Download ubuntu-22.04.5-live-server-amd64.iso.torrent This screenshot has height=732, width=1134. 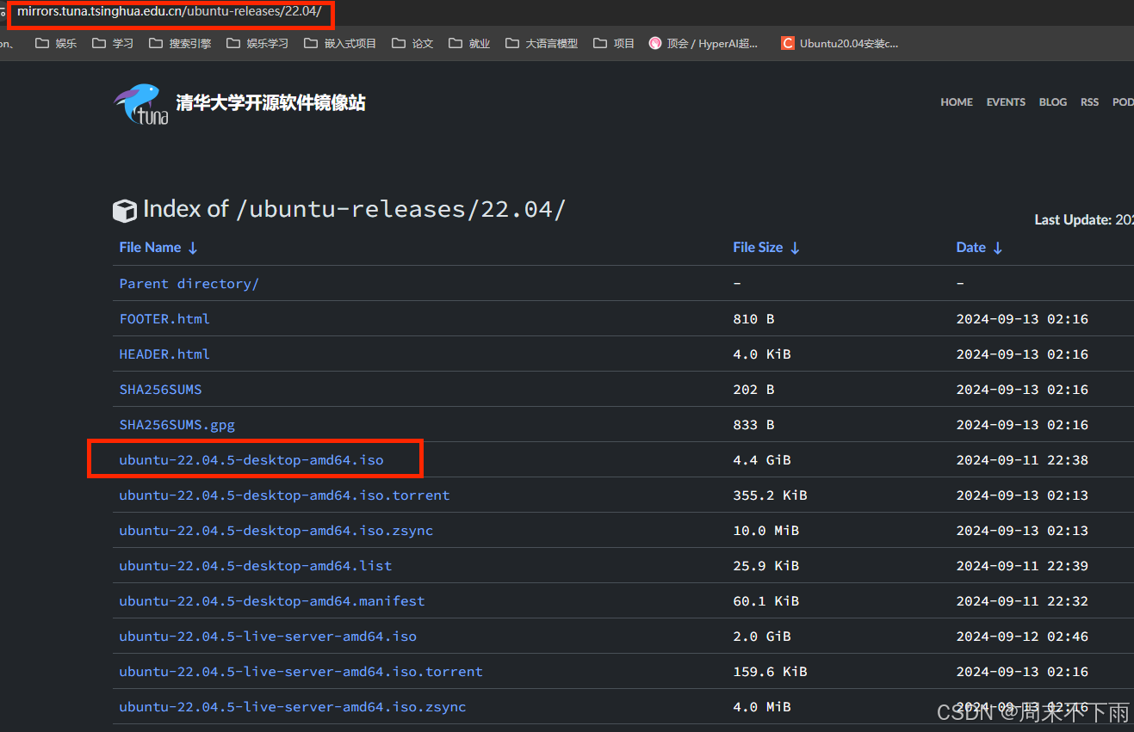click(301, 672)
